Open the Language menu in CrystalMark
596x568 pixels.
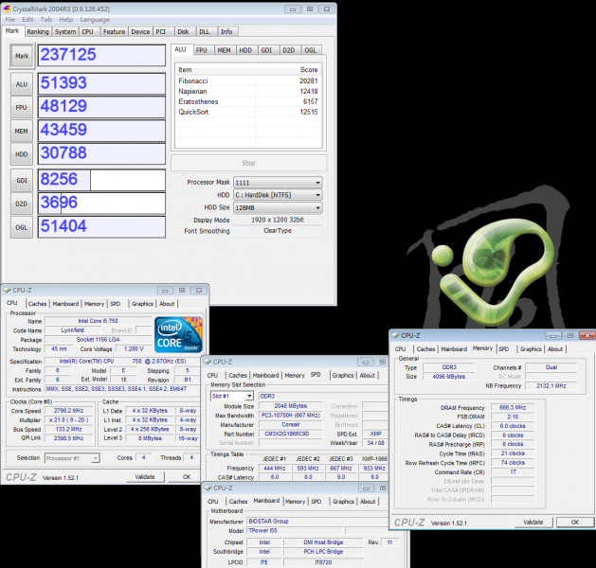pyautogui.click(x=94, y=19)
